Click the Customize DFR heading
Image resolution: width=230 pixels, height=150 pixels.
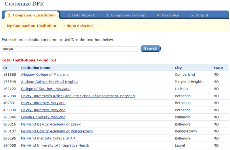24,4
